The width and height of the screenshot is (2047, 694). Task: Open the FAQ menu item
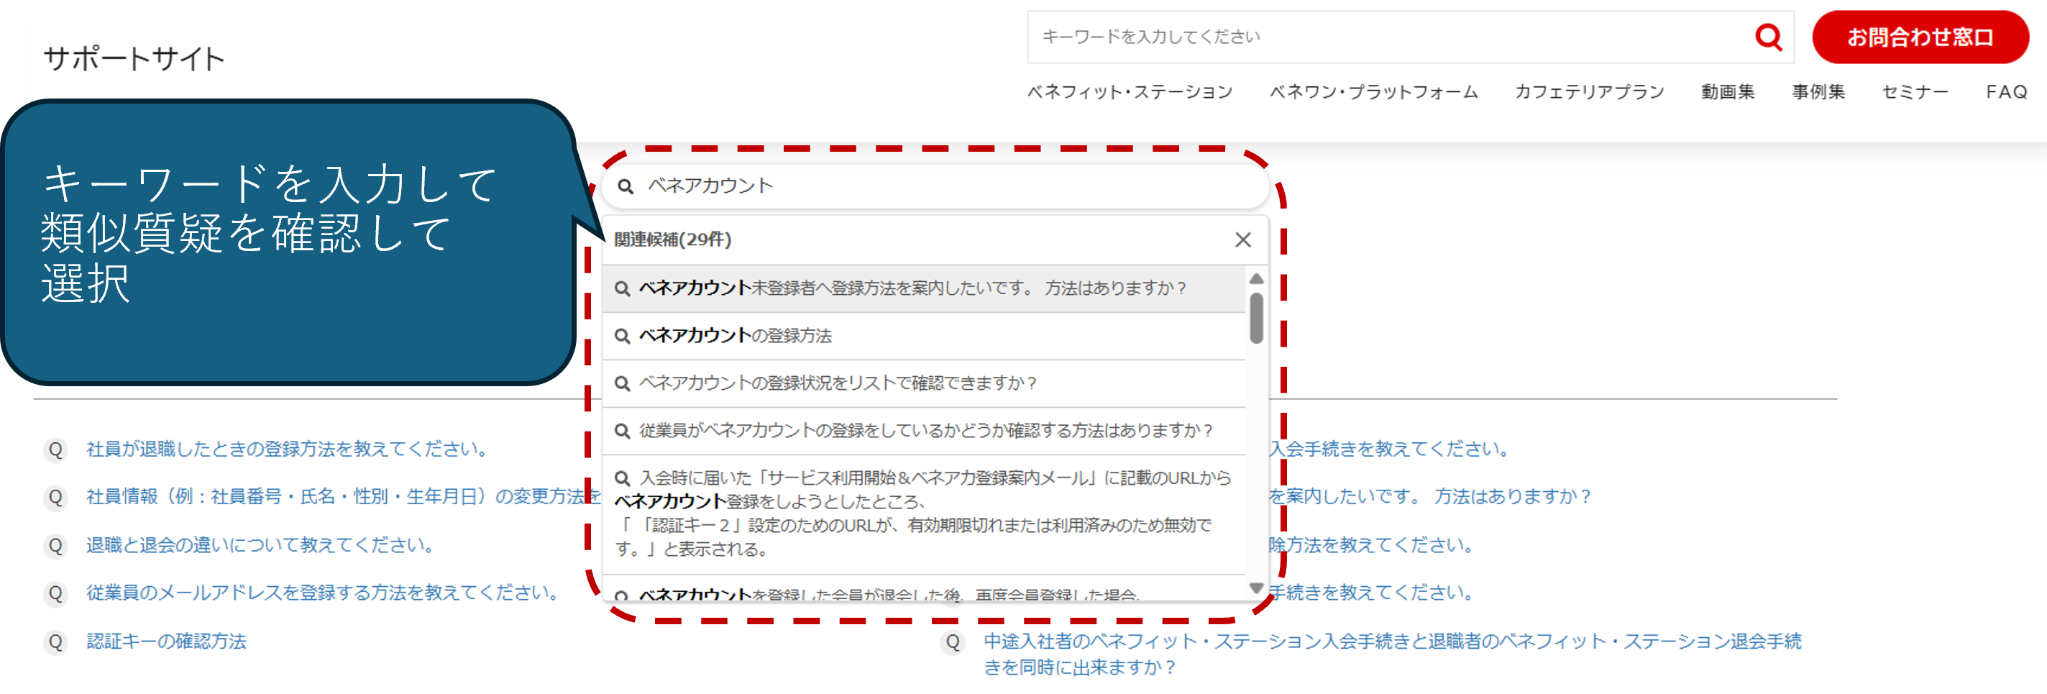2007,92
